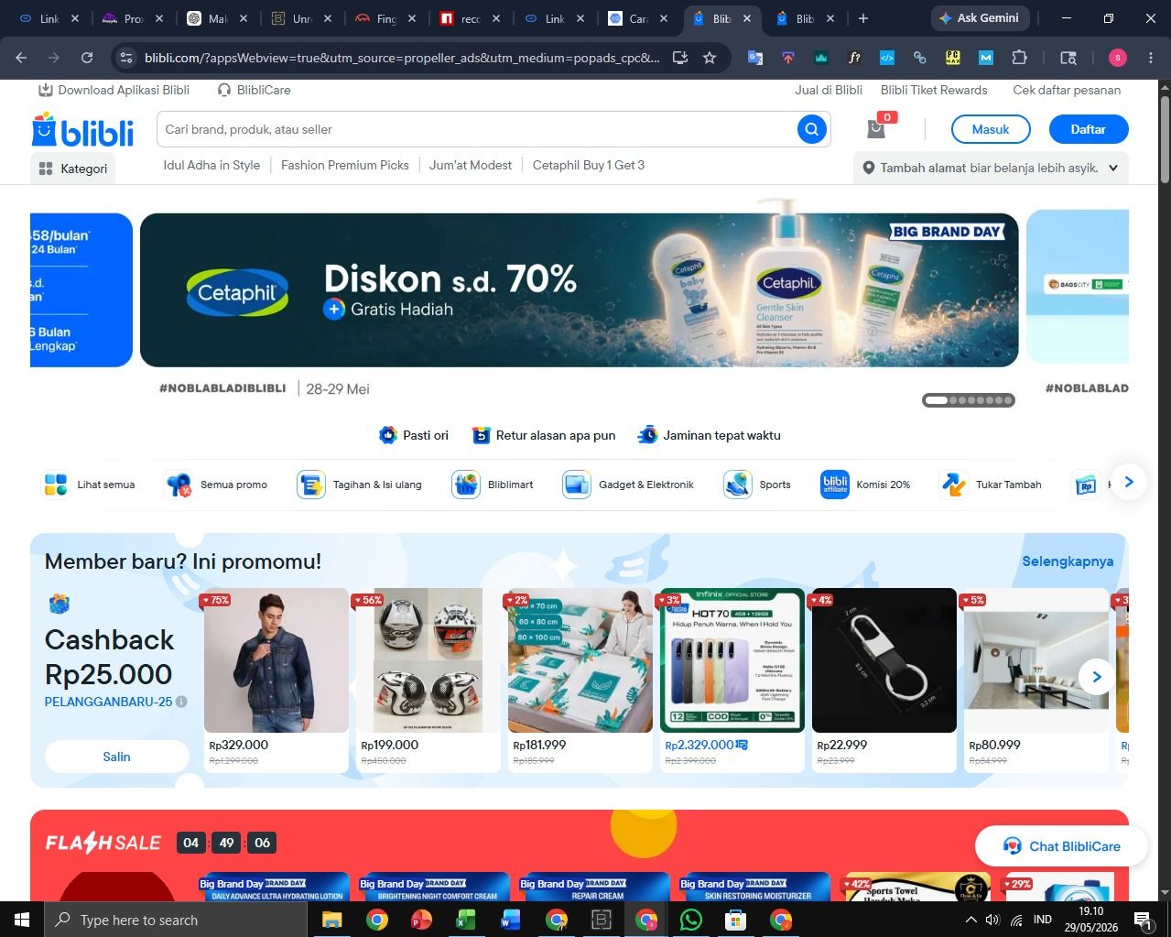Image resolution: width=1171 pixels, height=937 pixels.
Task: Switch to the second Blibli browser tab
Action: (803, 18)
